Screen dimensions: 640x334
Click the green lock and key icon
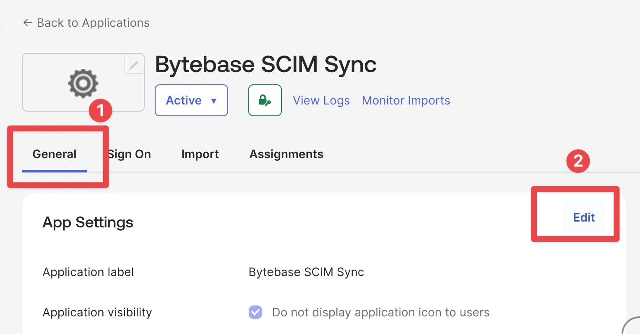pyautogui.click(x=265, y=100)
